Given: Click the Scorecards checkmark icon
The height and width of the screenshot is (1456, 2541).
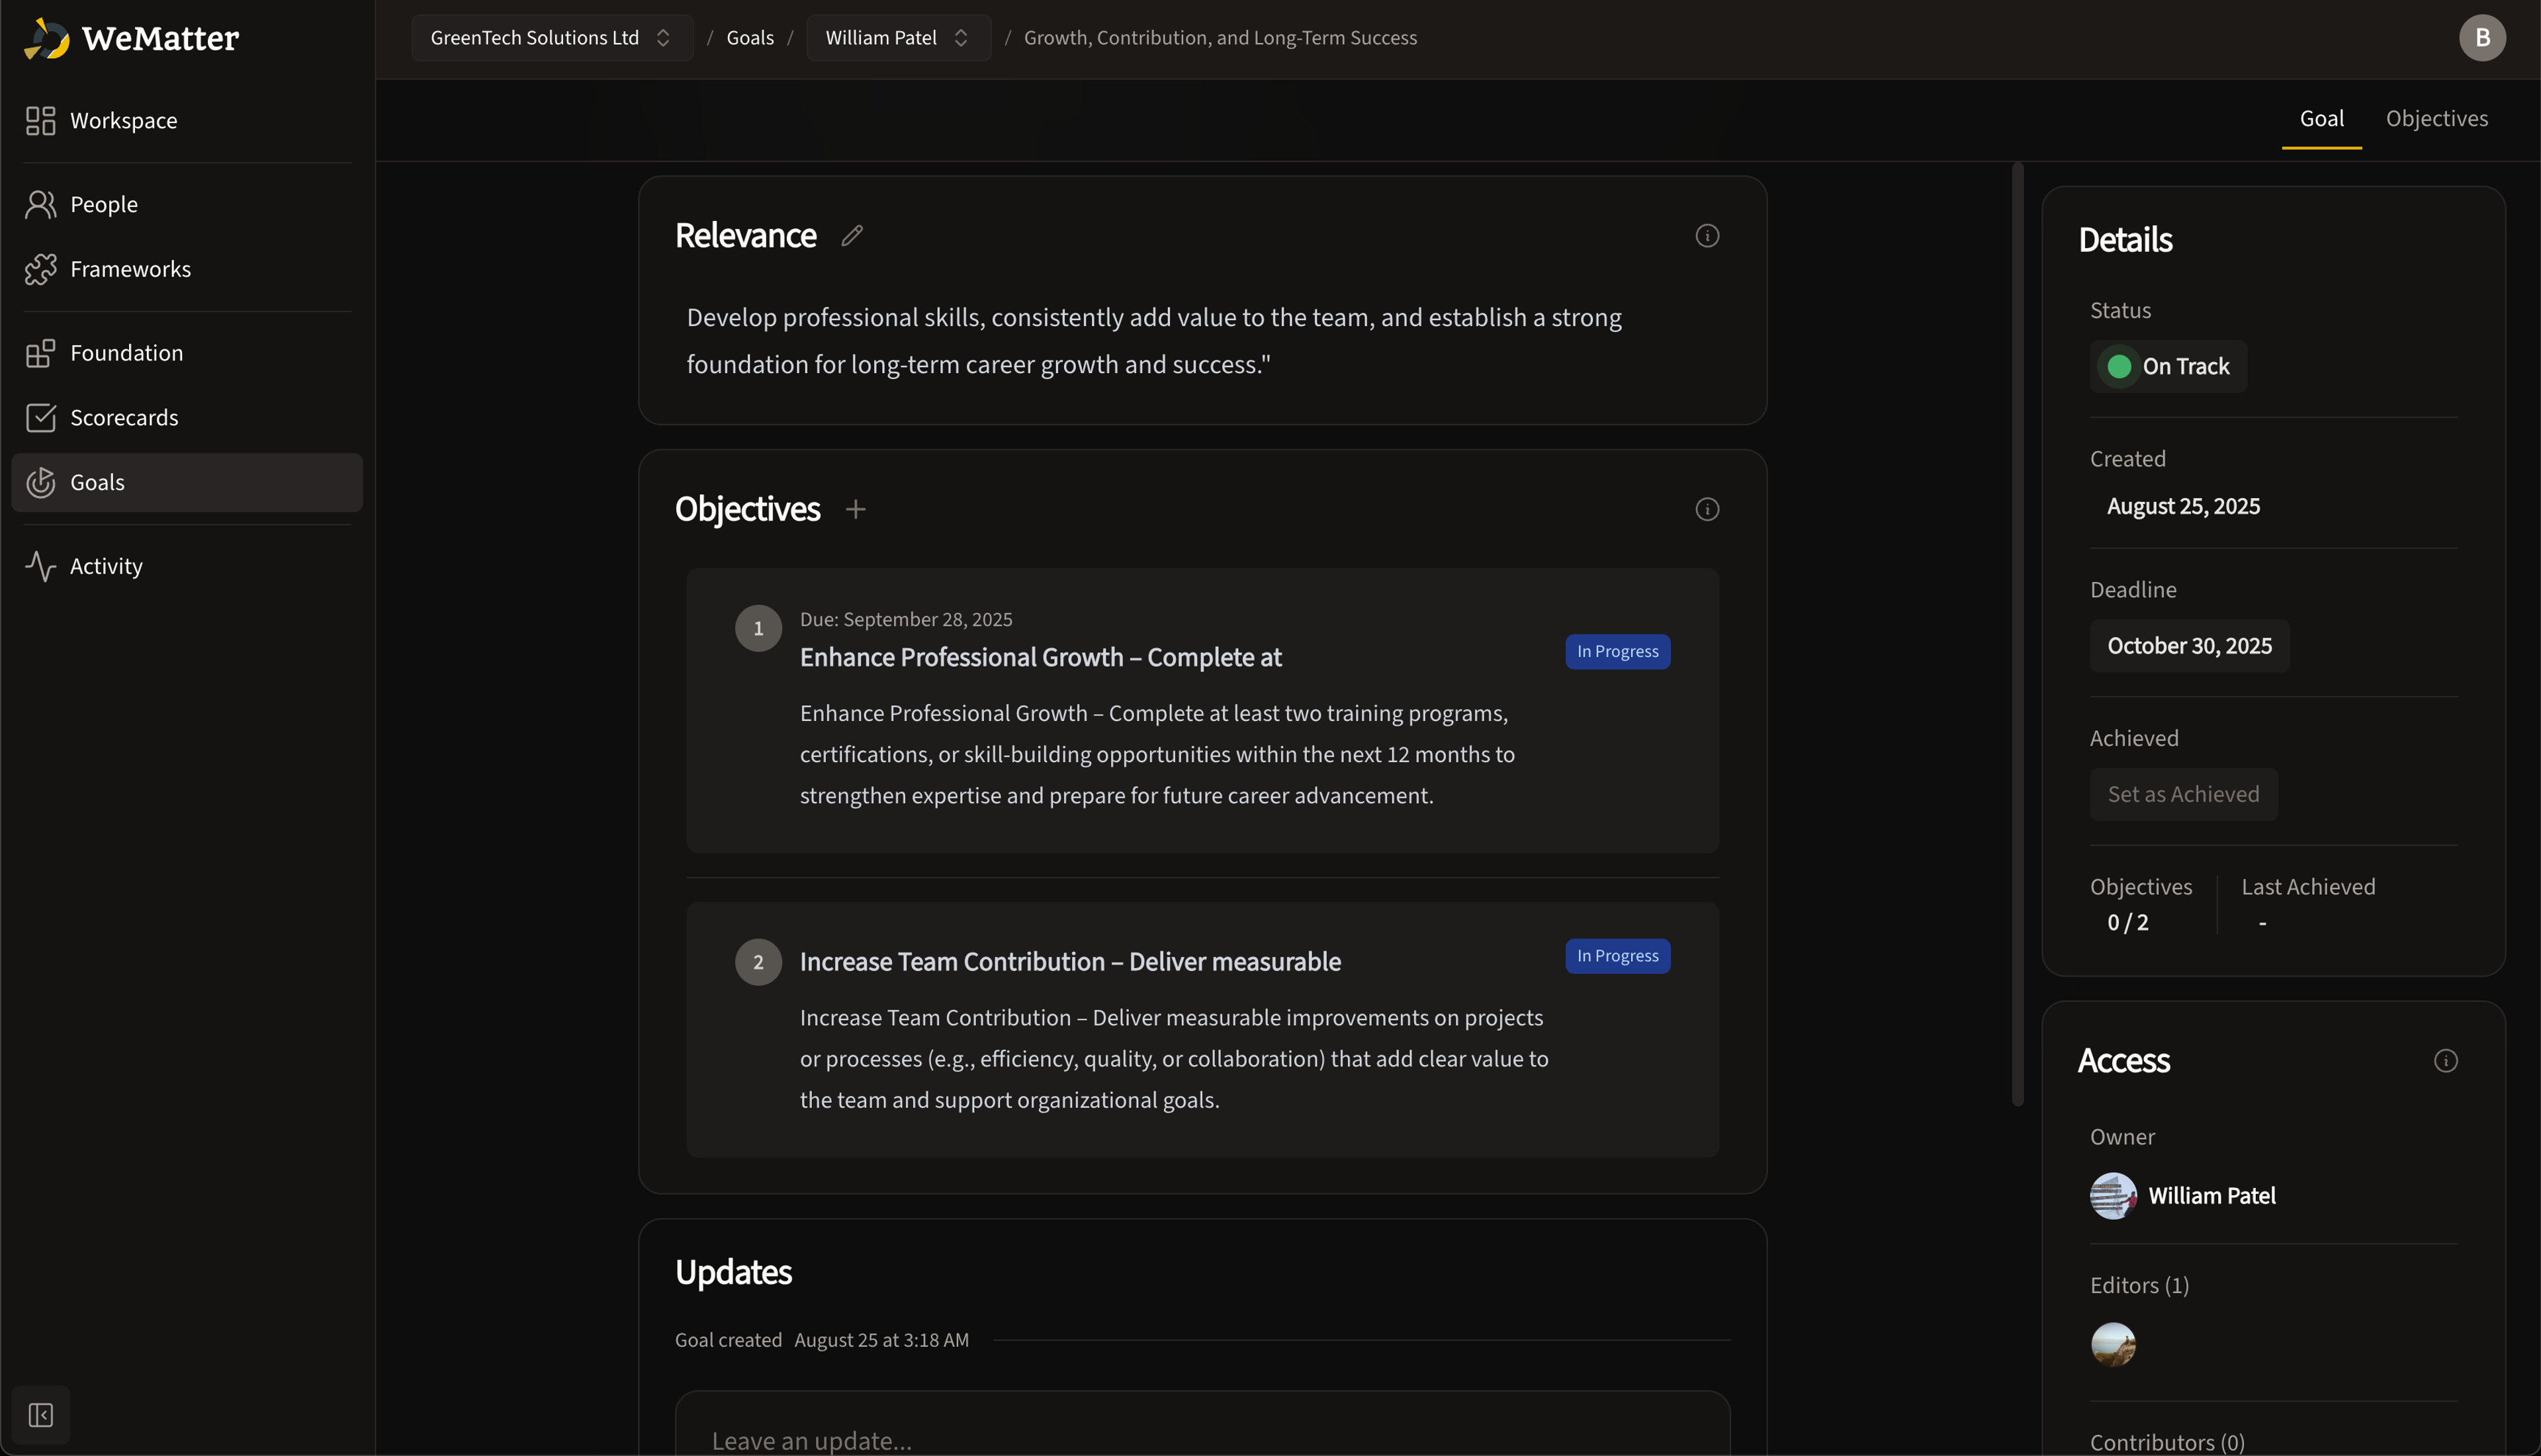Looking at the screenshot, I should coord(40,418).
